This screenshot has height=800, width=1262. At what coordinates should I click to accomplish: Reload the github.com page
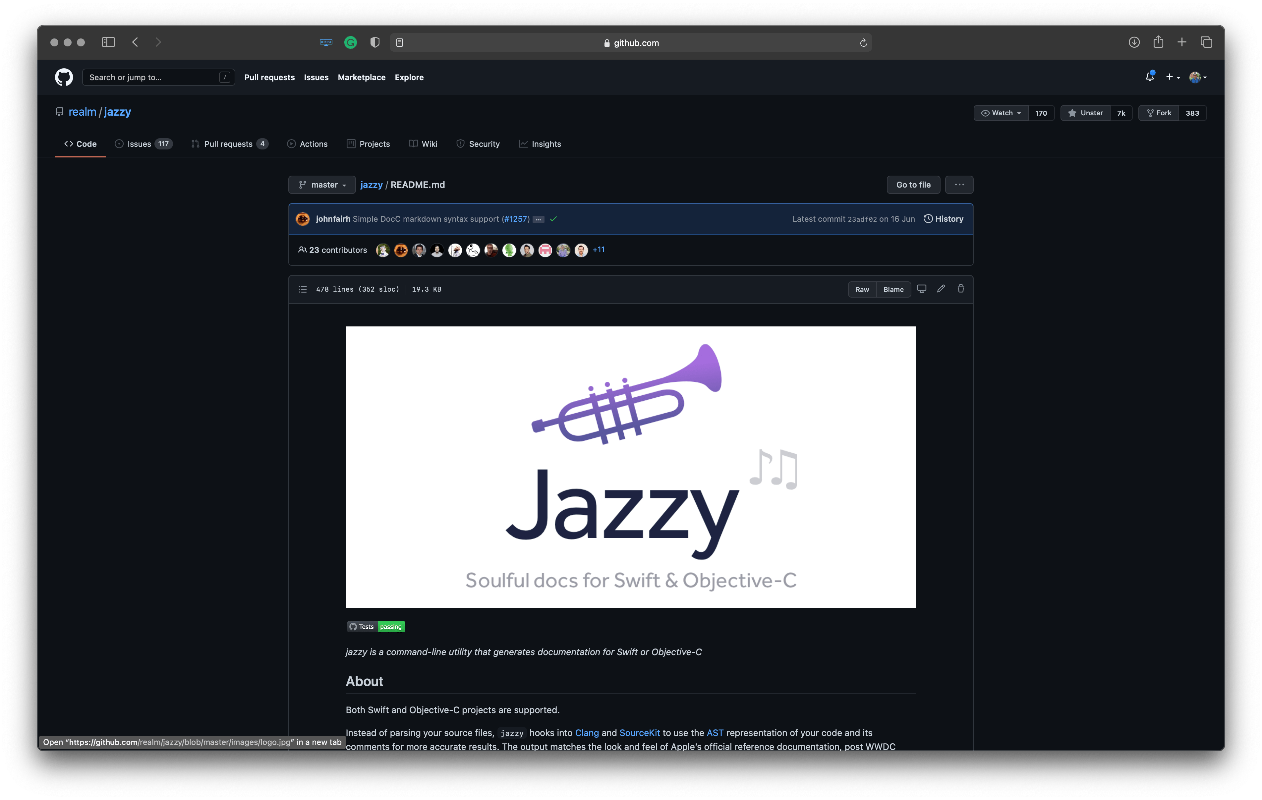tap(863, 42)
